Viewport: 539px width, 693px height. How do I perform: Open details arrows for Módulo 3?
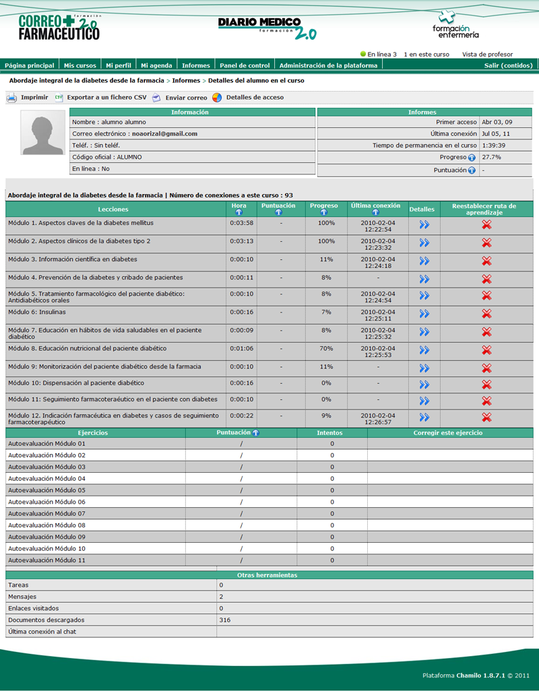424,261
